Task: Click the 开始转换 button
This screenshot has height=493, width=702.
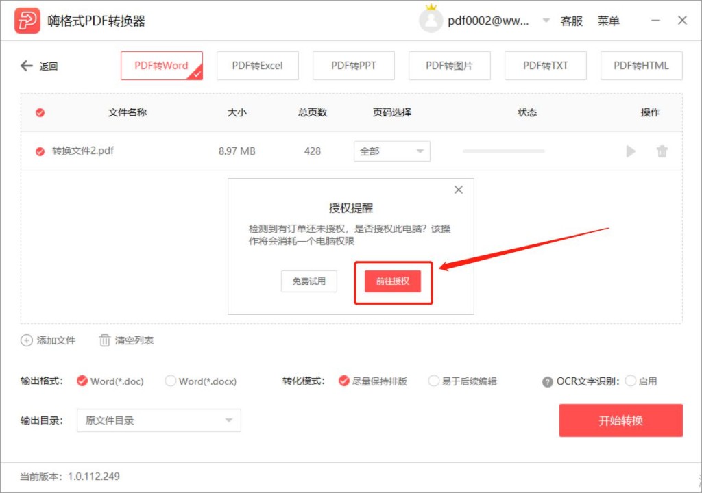Action: [620, 420]
